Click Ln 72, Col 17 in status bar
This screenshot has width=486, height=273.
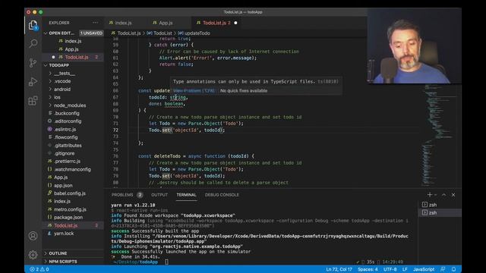339,269
